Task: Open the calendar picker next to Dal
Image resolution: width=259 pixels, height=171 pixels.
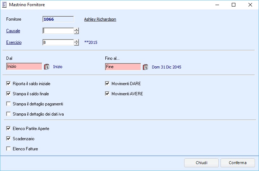Action: (46, 67)
